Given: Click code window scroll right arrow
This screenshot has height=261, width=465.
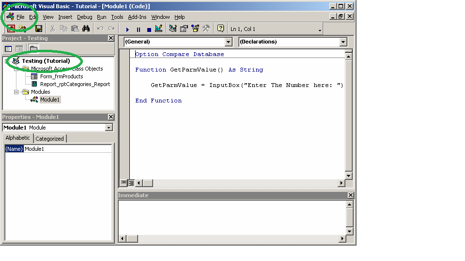Looking at the screenshot, I should [341, 183].
